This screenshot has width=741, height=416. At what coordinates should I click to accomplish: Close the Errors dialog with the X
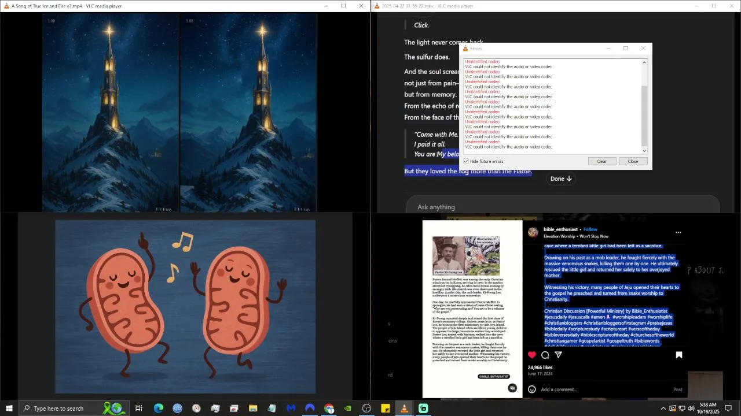pos(643,49)
